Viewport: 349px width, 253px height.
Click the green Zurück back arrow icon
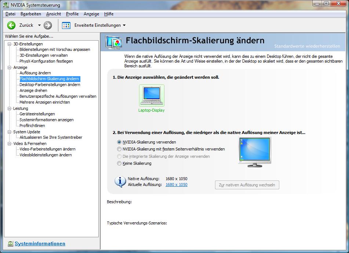11,25
